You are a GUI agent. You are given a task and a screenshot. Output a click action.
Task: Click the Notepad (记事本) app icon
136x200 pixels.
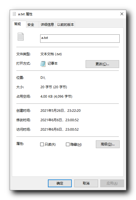pos(43,64)
